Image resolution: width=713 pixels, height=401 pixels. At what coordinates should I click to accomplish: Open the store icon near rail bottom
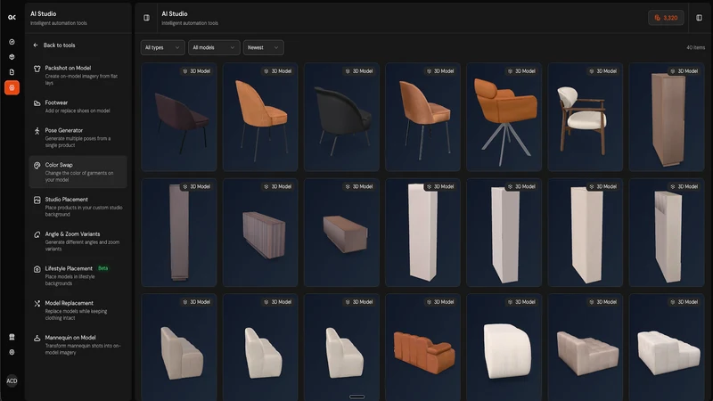pyautogui.click(x=12, y=337)
